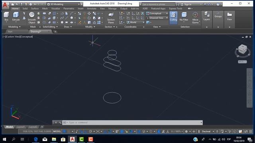Click the ViewCube in the viewport
This screenshot has height=143, width=255.
tap(242, 49)
